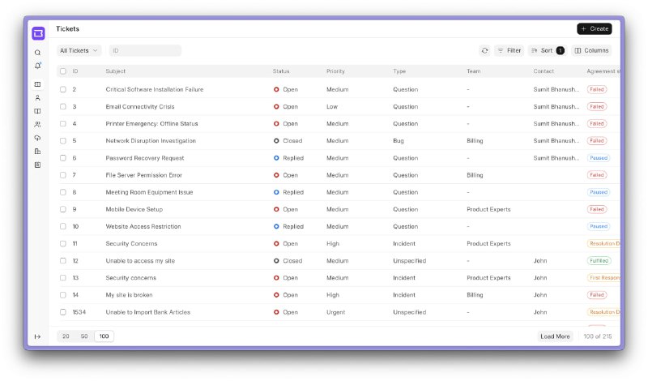648x381 pixels.
Task: Open the Customers building icon in sidebar
Action: click(x=37, y=152)
